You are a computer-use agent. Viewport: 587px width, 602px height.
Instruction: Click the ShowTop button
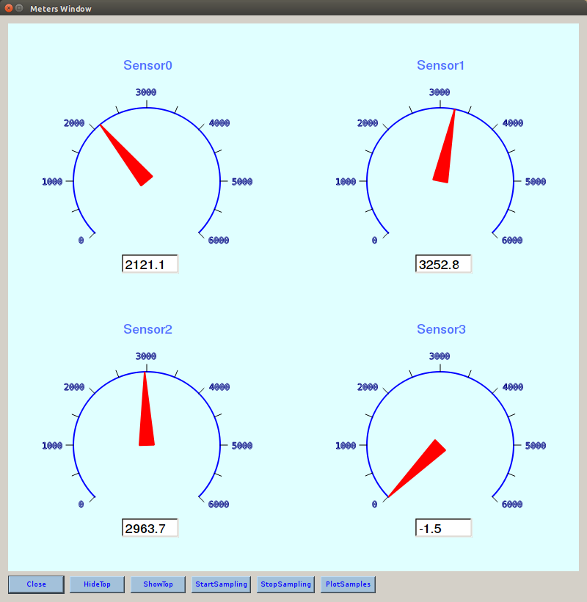point(158,584)
